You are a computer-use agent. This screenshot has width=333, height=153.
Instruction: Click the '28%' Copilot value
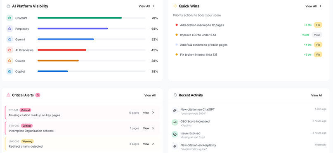[x=155, y=71]
